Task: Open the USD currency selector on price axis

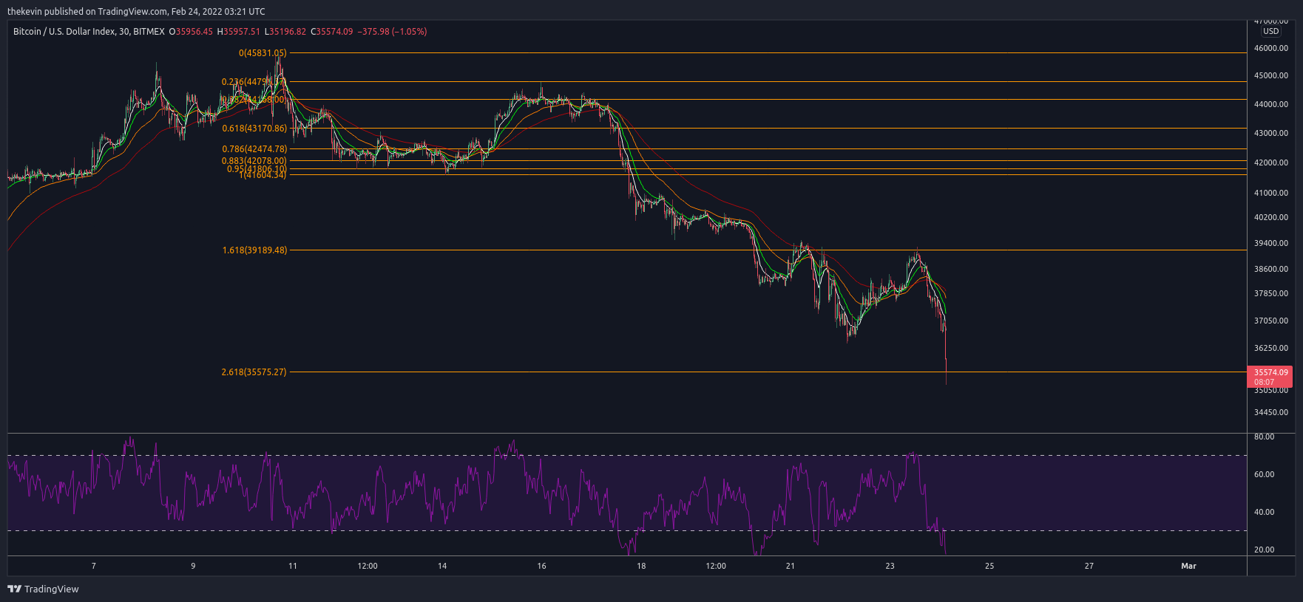Action: [x=1270, y=31]
